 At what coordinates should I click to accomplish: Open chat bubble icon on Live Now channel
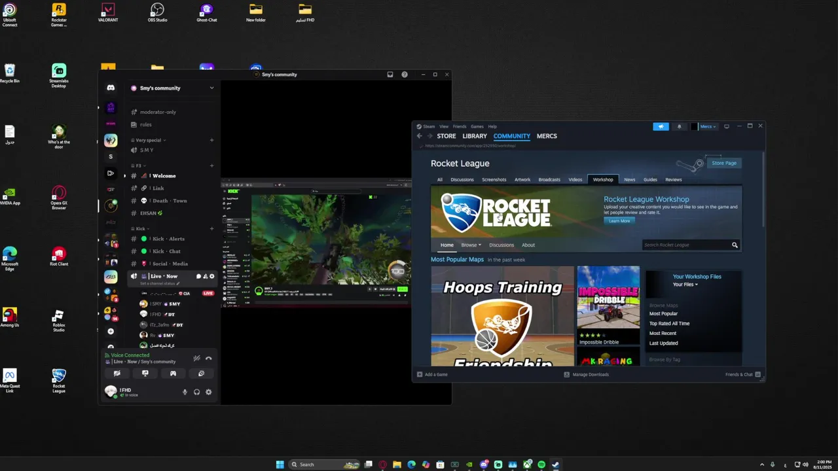pos(199,276)
